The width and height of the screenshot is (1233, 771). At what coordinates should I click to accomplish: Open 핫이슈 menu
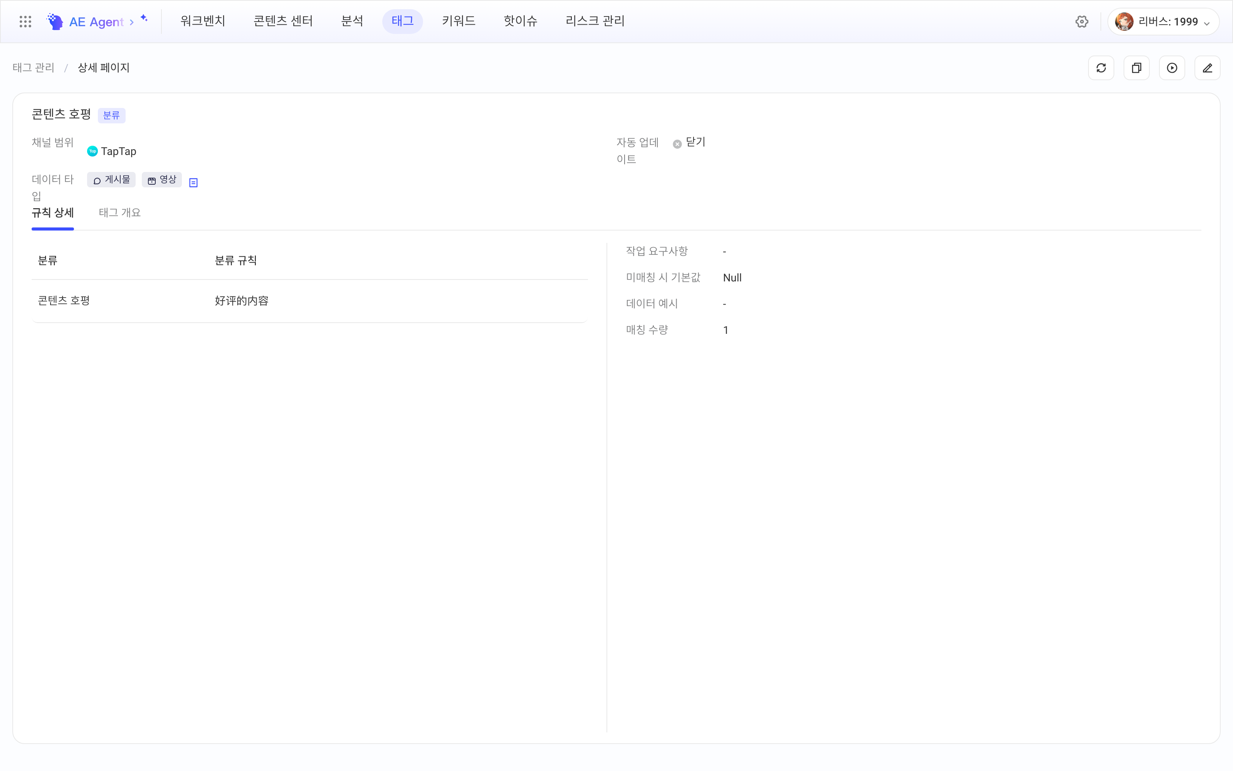520,21
